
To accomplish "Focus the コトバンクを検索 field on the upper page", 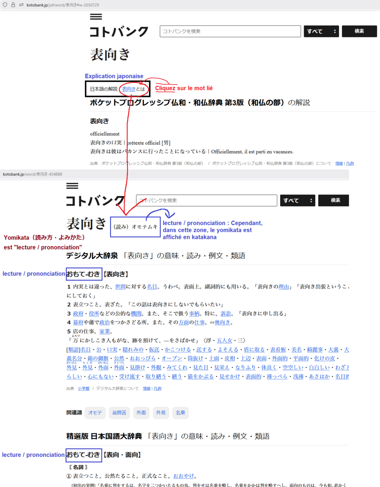I will click(x=230, y=31).
